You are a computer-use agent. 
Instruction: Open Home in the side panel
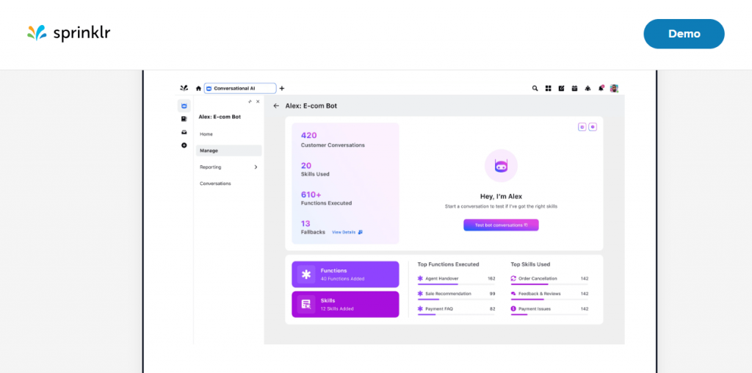[206, 134]
